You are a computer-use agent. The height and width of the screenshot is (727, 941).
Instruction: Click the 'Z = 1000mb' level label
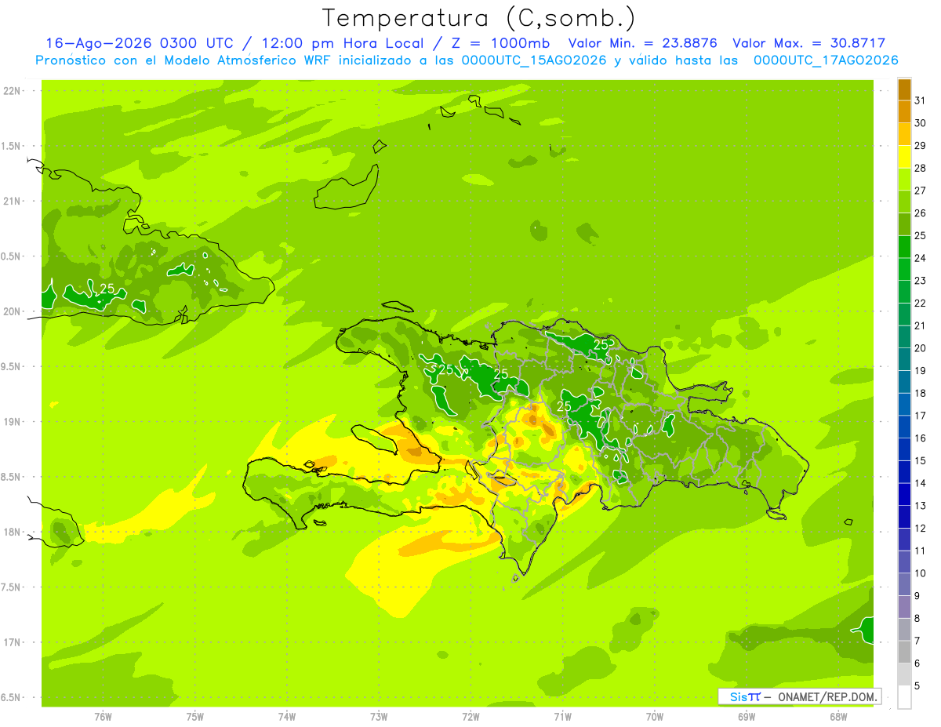click(x=500, y=43)
